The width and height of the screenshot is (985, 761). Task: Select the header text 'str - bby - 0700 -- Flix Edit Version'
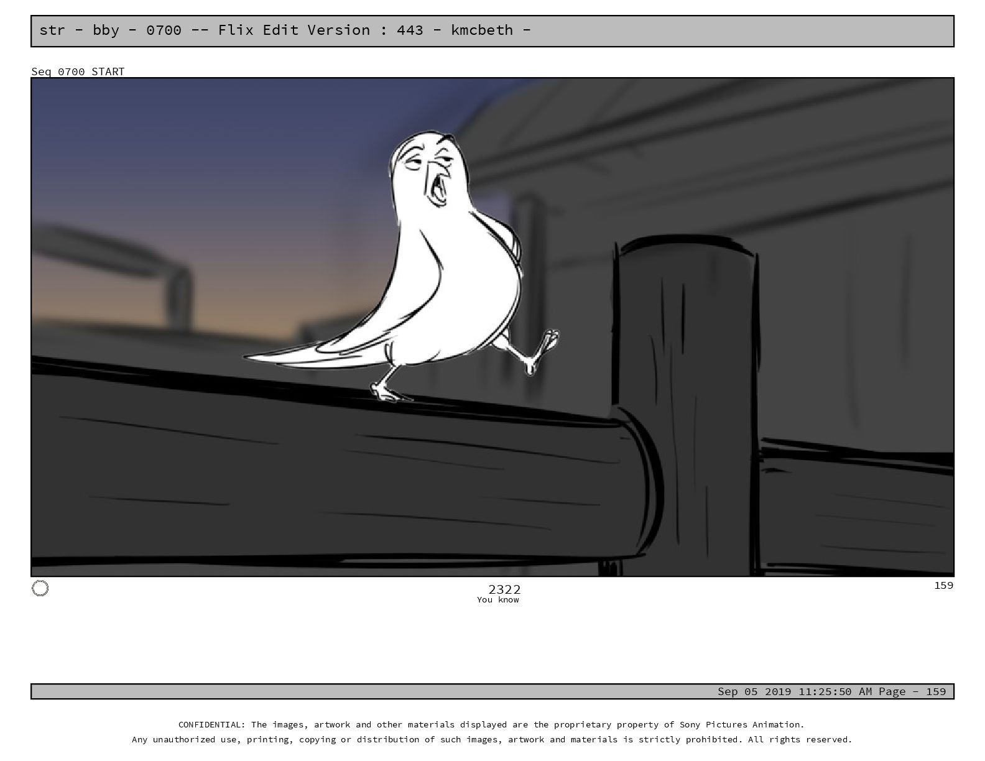point(205,30)
